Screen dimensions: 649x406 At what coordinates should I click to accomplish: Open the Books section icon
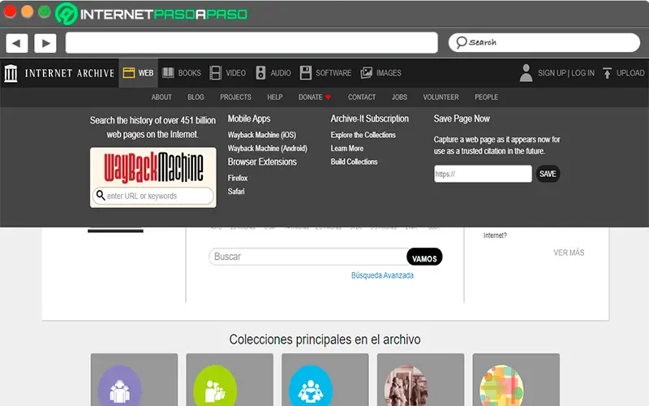[x=168, y=73]
